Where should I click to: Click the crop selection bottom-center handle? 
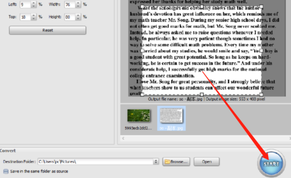(x=202, y=94)
